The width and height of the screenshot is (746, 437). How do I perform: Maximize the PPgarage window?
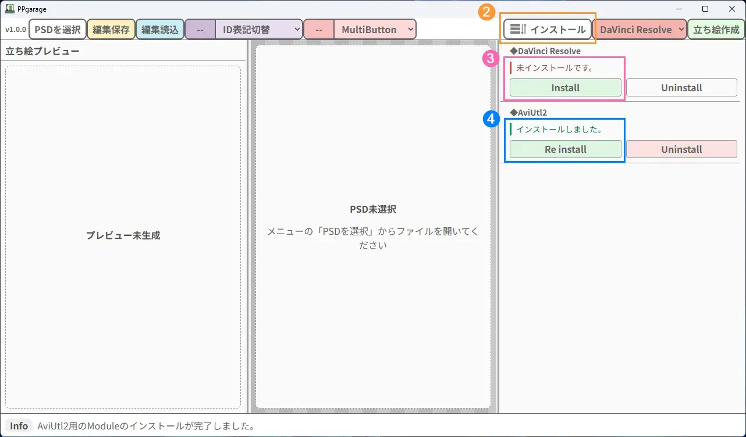(x=705, y=9)
